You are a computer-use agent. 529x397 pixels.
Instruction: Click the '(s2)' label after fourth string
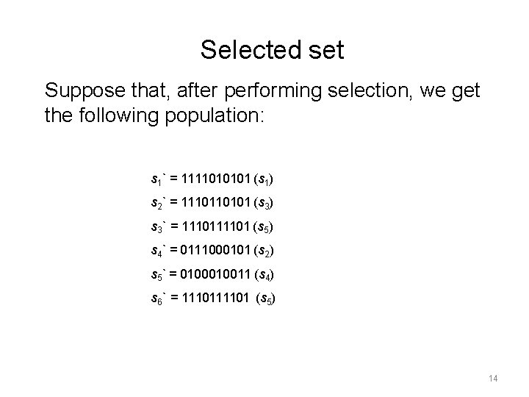click(264, 251)
